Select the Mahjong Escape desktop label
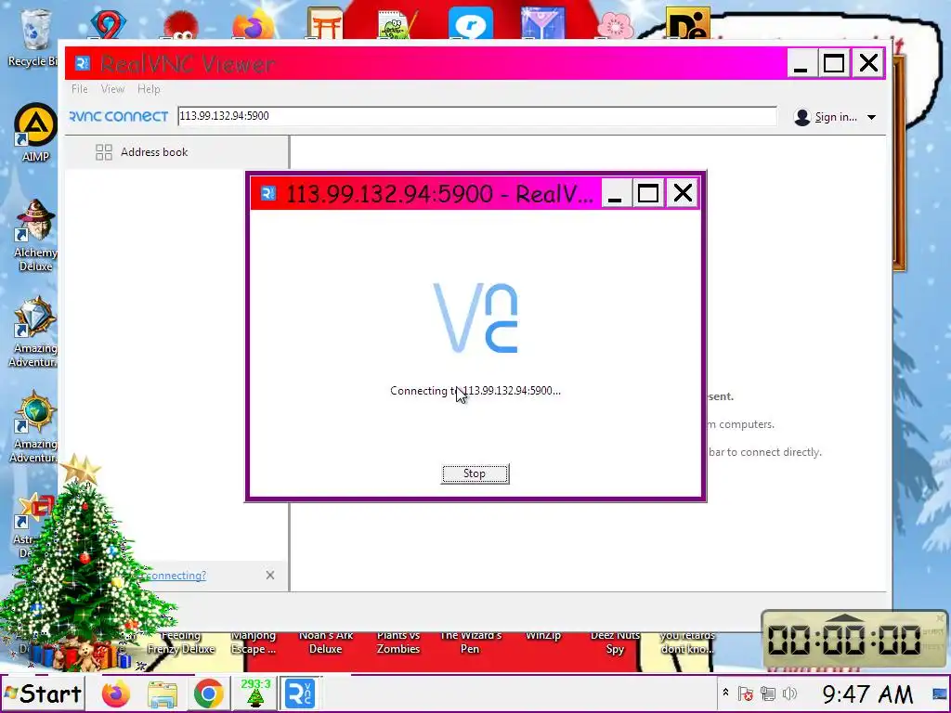The height and width of the screenshot is (713, 951). (x=253, y=642)
